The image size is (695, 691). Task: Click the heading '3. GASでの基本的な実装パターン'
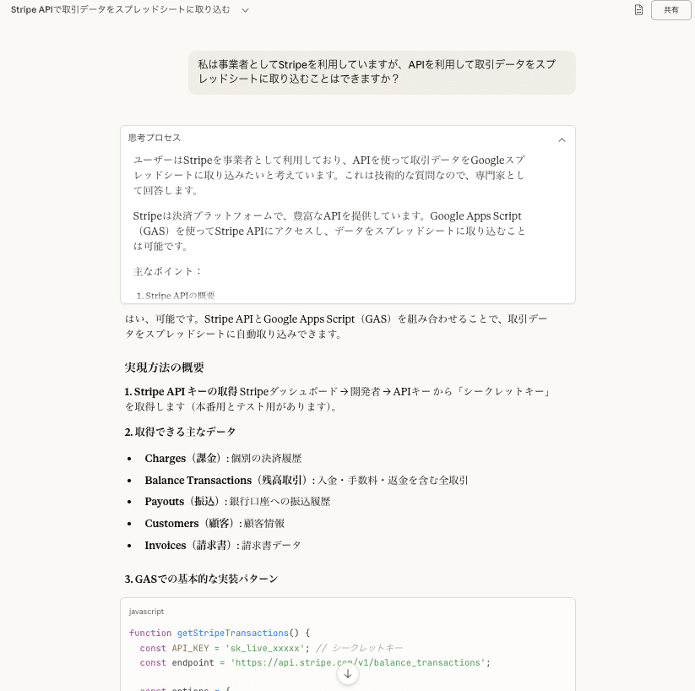point(201,579)
